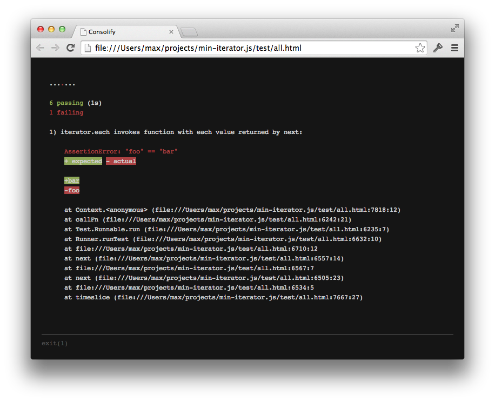The height and width of the screenshot is (402, 495).
Task: Open a new tab with the blank tab button
Action: pos(189,32)
